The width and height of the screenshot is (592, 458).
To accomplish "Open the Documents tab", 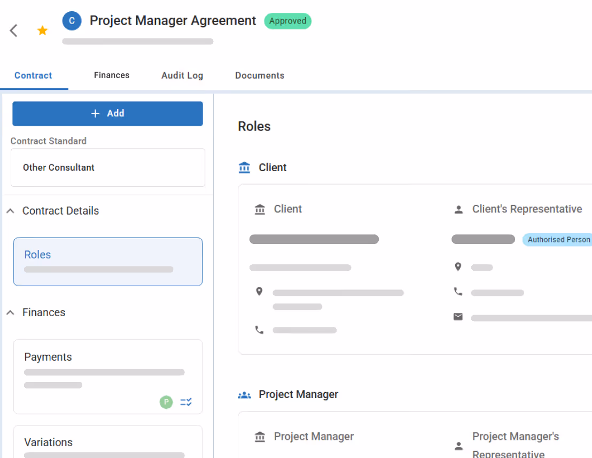I will pos(260,75).
